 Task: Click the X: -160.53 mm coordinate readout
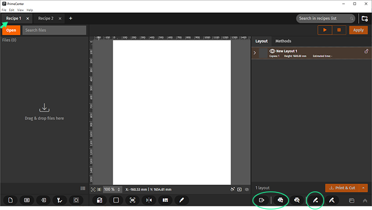[x=136, y=190]
